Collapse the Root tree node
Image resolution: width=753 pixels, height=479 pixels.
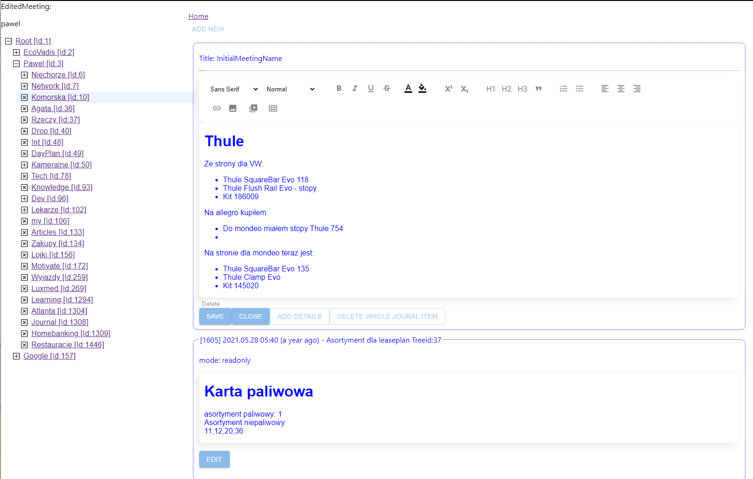click(x=8, y=41)
